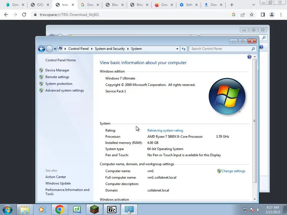Click the Control Panel back arrow button
Image resolution: width=287 pixels, height=215 pixels.
click(x=41, y=49)
